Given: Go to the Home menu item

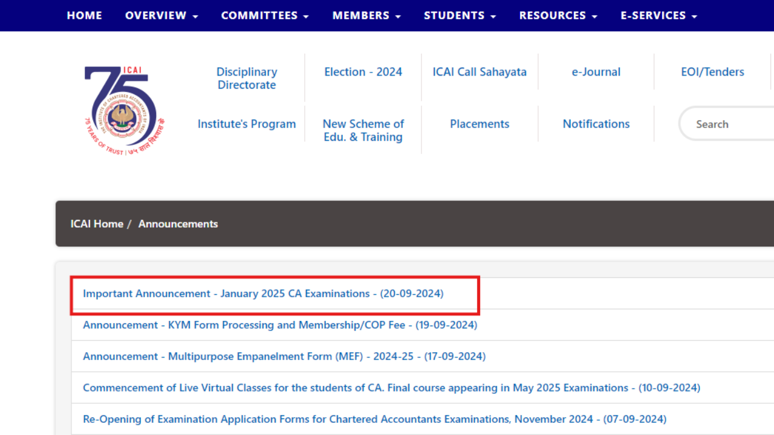Looking at the screenshot, I should (x=84, y=16).
